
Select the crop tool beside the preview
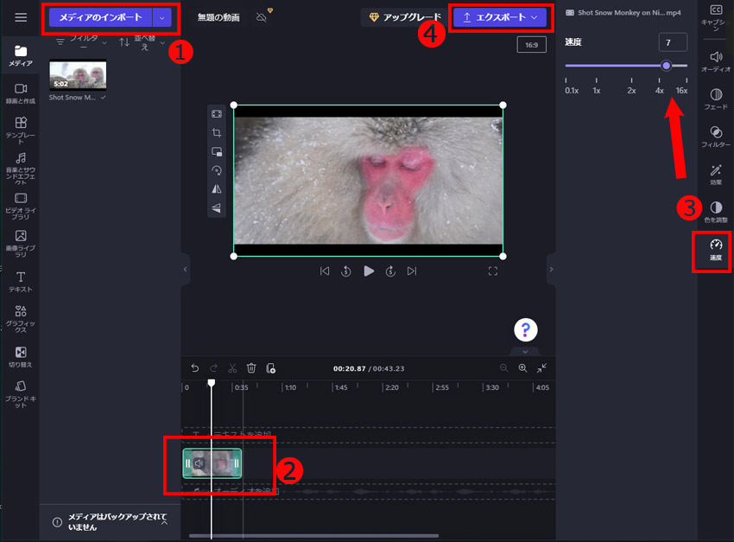217,133
